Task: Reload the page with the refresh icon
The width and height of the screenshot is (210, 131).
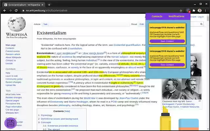Action: [16, 10]
